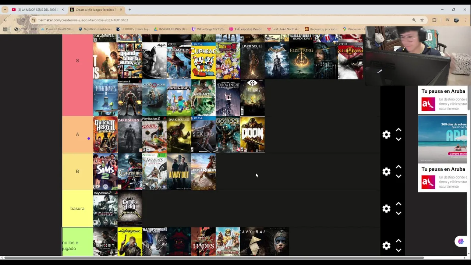
Task: Select The Sims 2 game cover
Action: pos(105,172)
